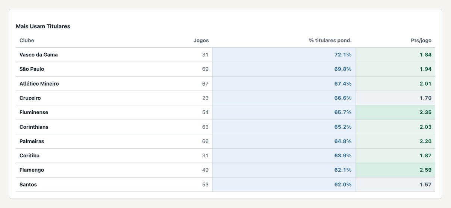
Task: Click Flamengo's 49 games value
Action: tap(205, 170)
